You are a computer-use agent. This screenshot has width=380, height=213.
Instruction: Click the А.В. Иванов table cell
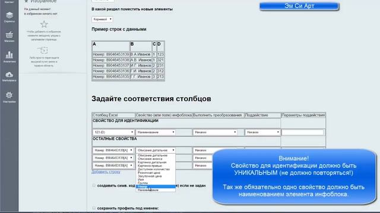tap(141, 60)
